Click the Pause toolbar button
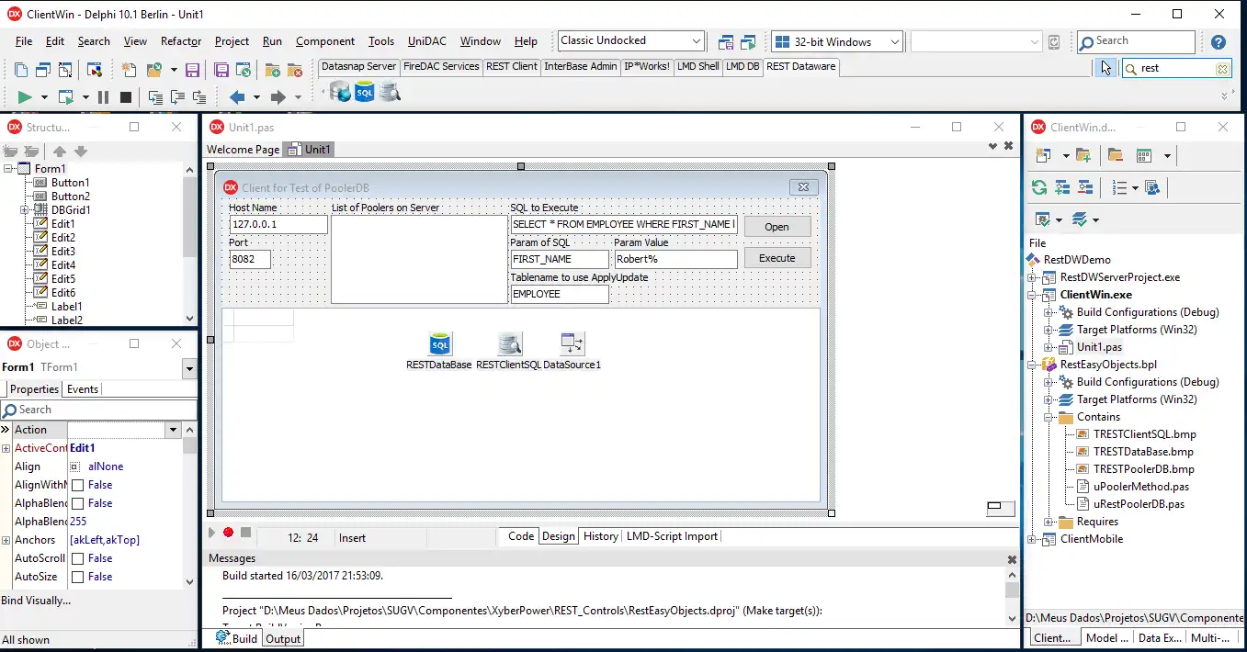 pos(103,96)
